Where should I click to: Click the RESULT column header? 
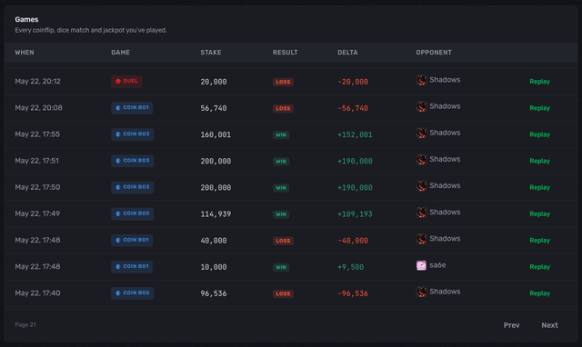click(x=285, y=53)
